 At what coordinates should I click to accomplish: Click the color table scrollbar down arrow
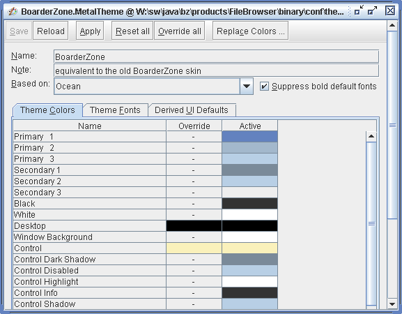click(392, 304)
